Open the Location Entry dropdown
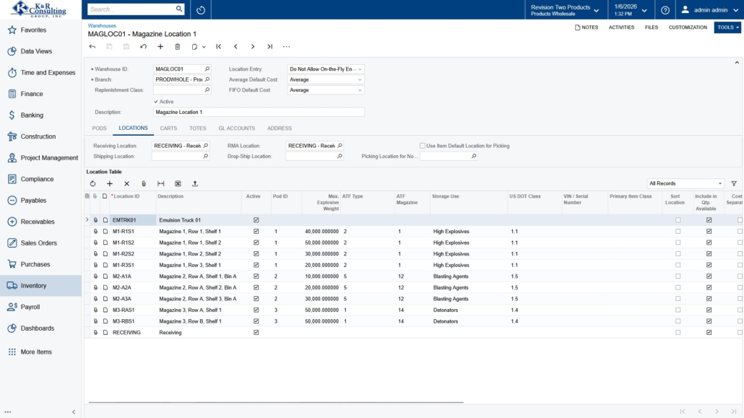Screen dimensions: 744x418 360,69
